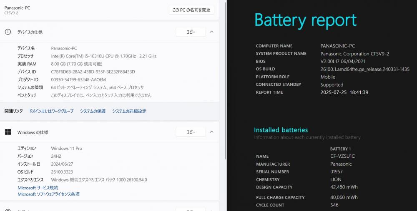Select the プロダクト ID value 00330-54199-63248-AAOEM

pyautogui.click(x=78, y=79)
